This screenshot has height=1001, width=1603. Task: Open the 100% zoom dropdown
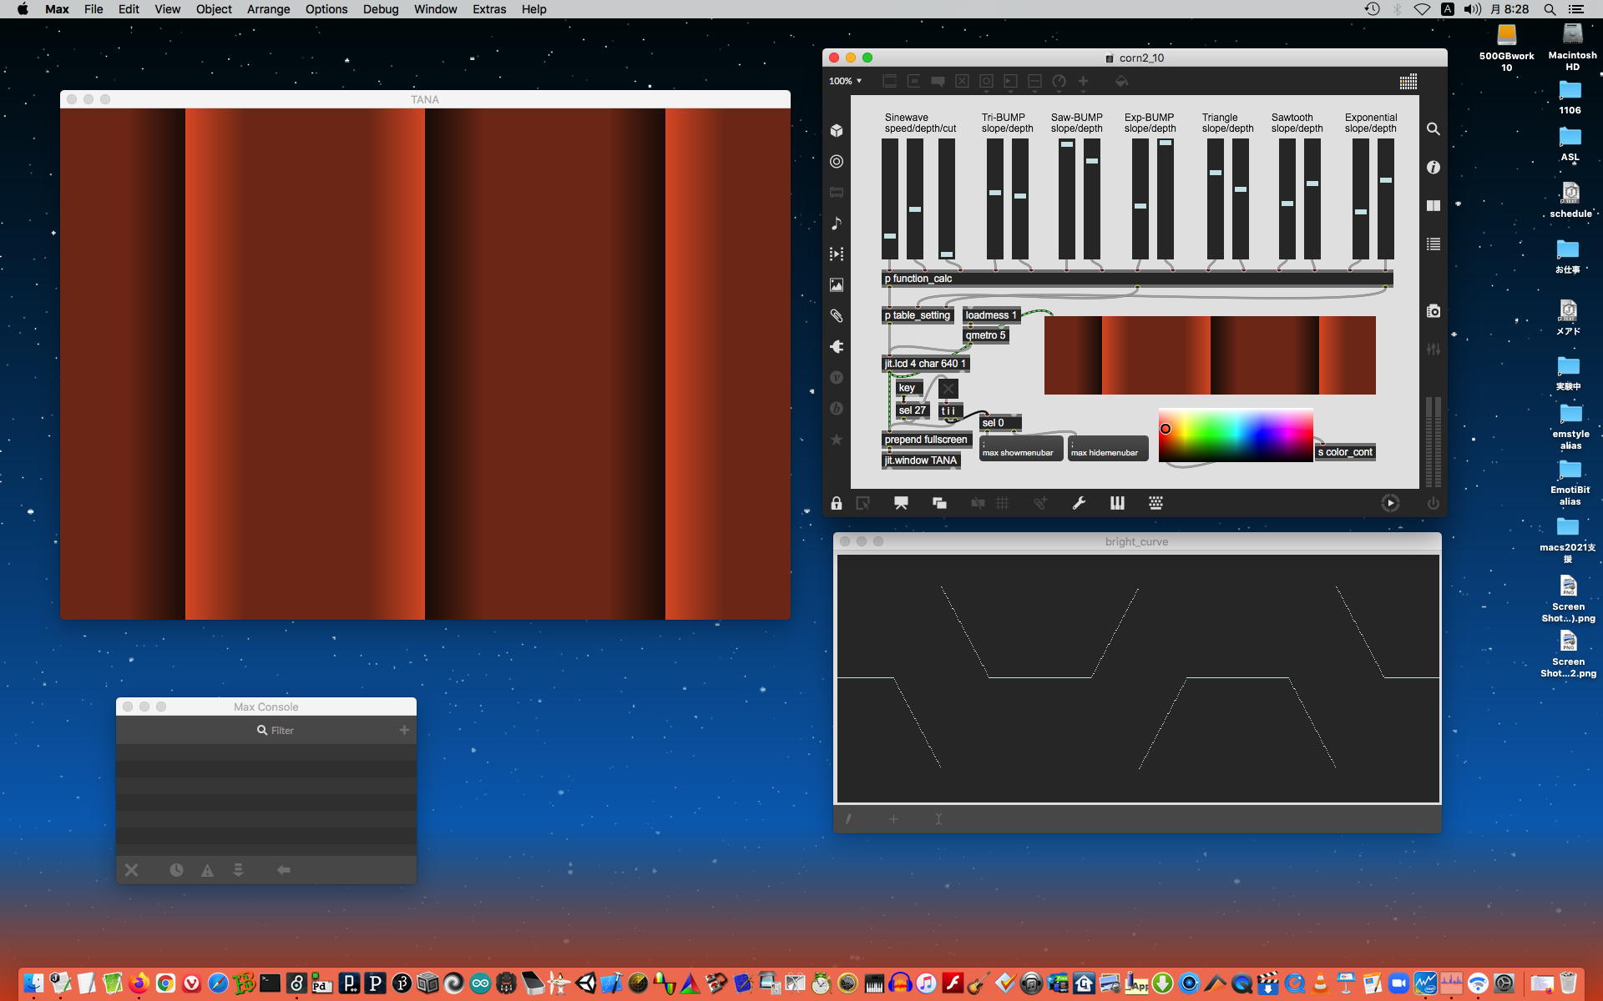click(845, 81)
